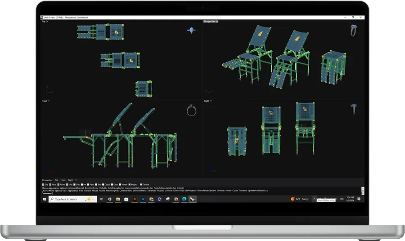
Task: Open the taskbar clock showing 1:14 PM
Action: tap(350, 199)
